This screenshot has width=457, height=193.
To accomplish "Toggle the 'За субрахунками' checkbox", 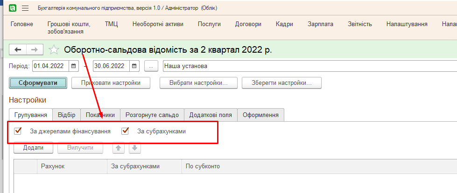I will point(125,131).
